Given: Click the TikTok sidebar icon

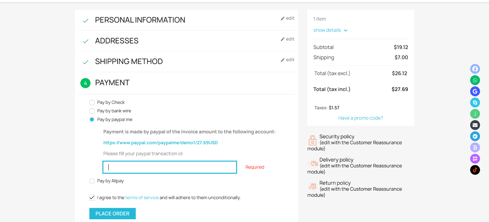Looking at the screenshot, I should (475, 170).
